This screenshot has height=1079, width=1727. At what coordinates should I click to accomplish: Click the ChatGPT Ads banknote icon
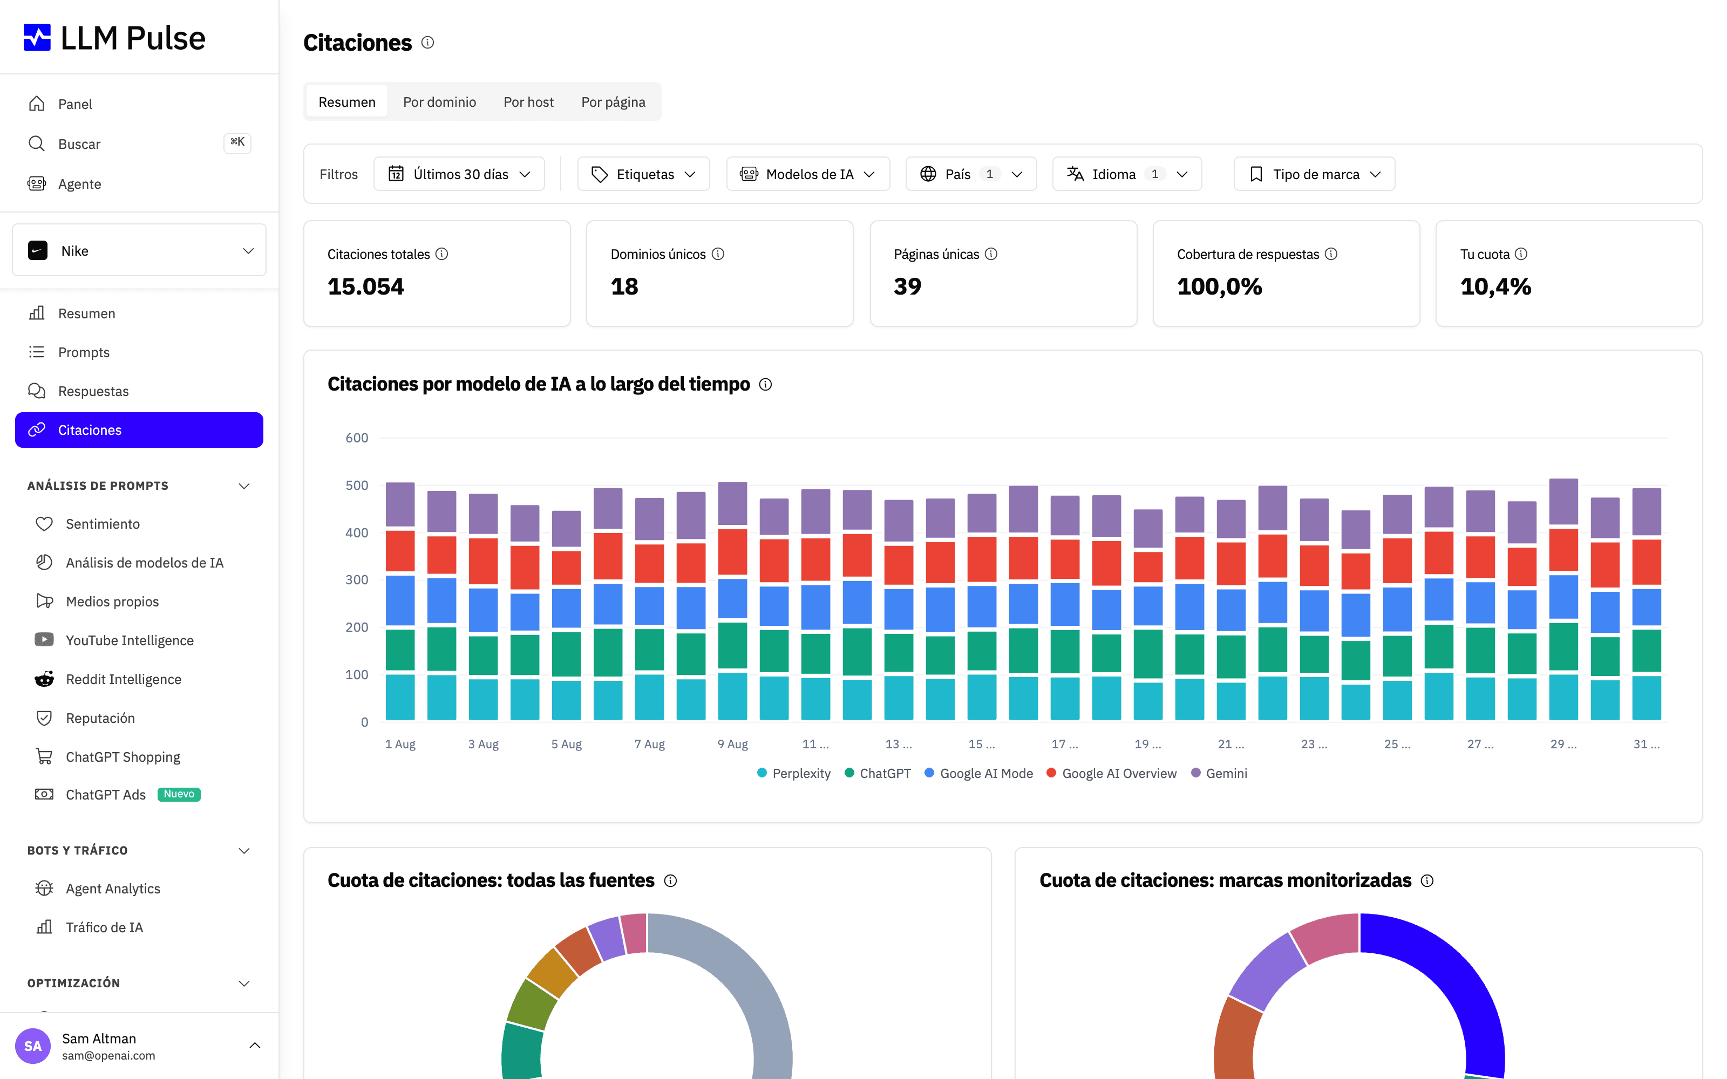pos(44,795)
